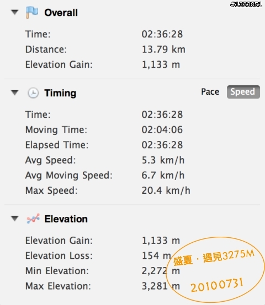Viewport: 265px width, 305px height.
Task: Click the Overall Elevation Gain 1,133 m value
Action: 161,64
